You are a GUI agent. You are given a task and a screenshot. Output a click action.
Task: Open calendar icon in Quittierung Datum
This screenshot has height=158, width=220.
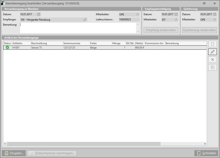[x=214, y=14]
